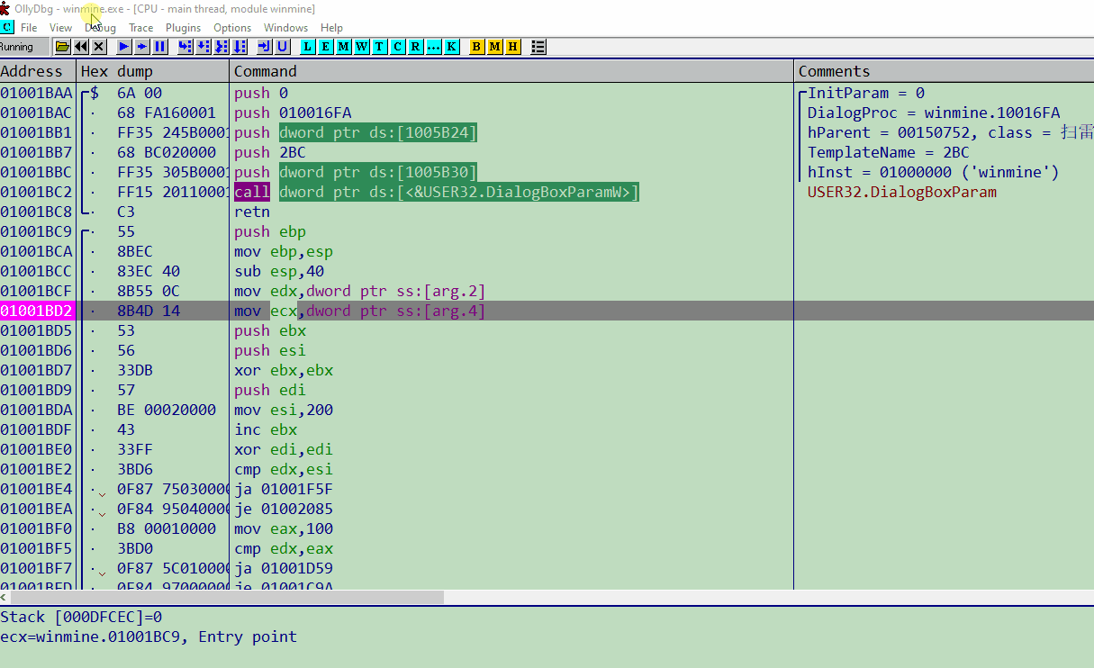Open the Options menu

(232, 28)
